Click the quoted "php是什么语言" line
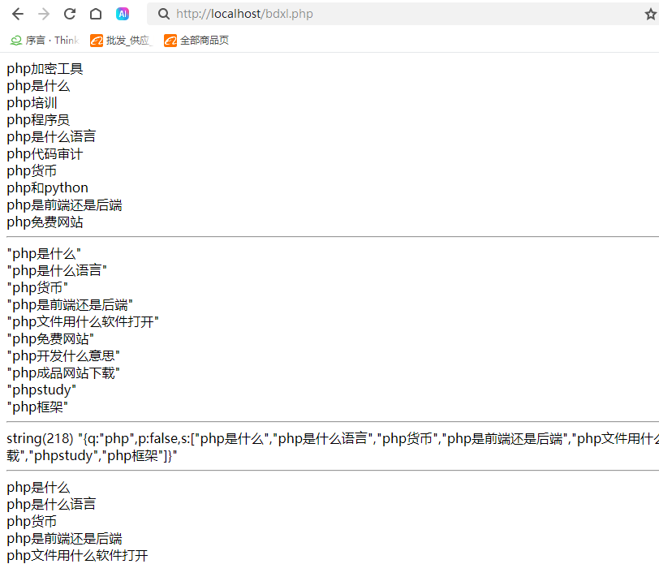This screenshot has height=564, width=659. 57,271
